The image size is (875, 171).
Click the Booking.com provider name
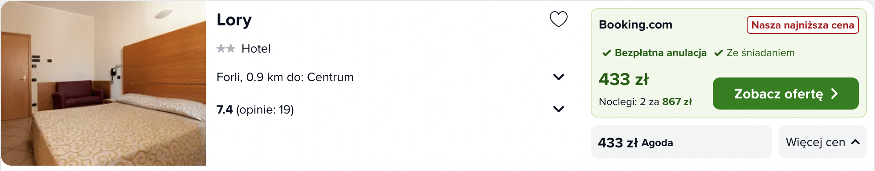[635, 24]
